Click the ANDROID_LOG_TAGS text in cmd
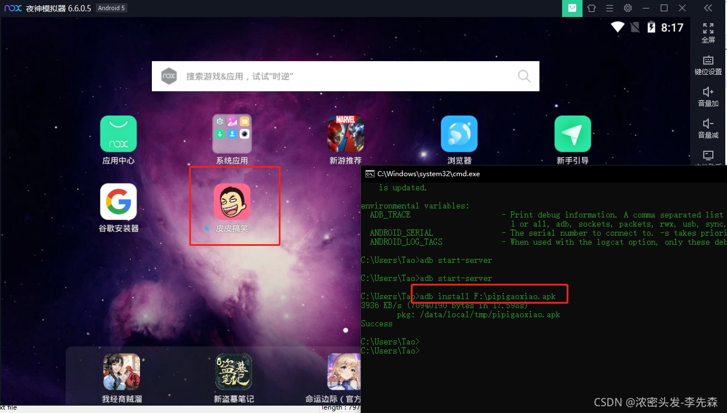The image size is (727, 413). pyautogui.click(x=406, y=242)
